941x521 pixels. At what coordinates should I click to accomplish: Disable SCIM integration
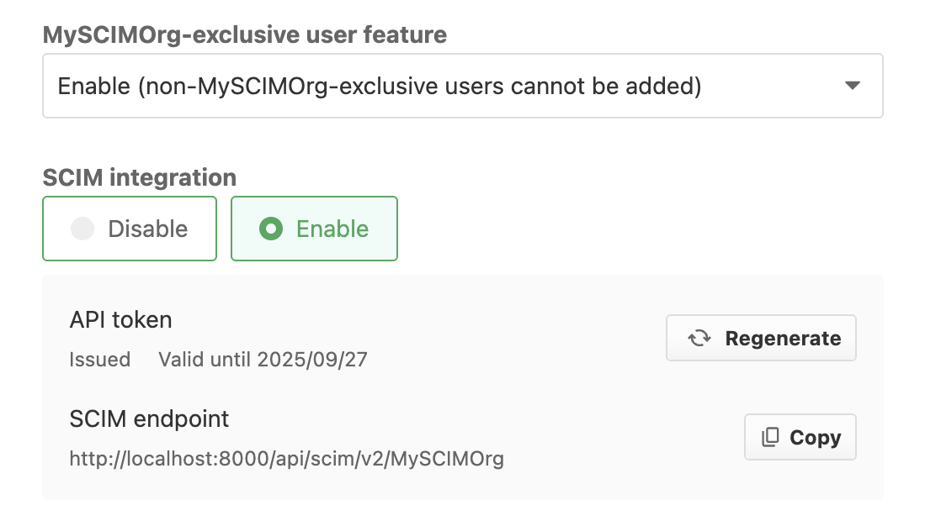[130, 228]
